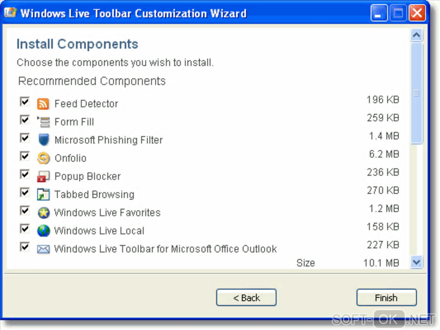Click the Windows Live Favorites star icon

pos(44,213)
